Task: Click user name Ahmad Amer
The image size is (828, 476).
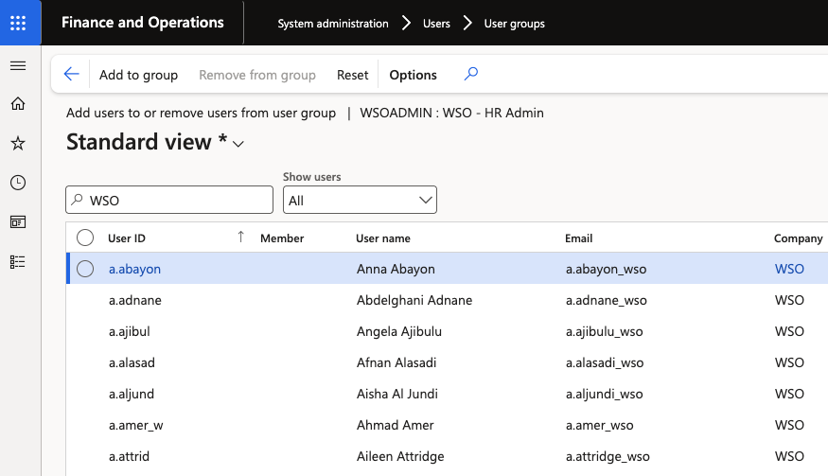Action: (x=395, y=425)
